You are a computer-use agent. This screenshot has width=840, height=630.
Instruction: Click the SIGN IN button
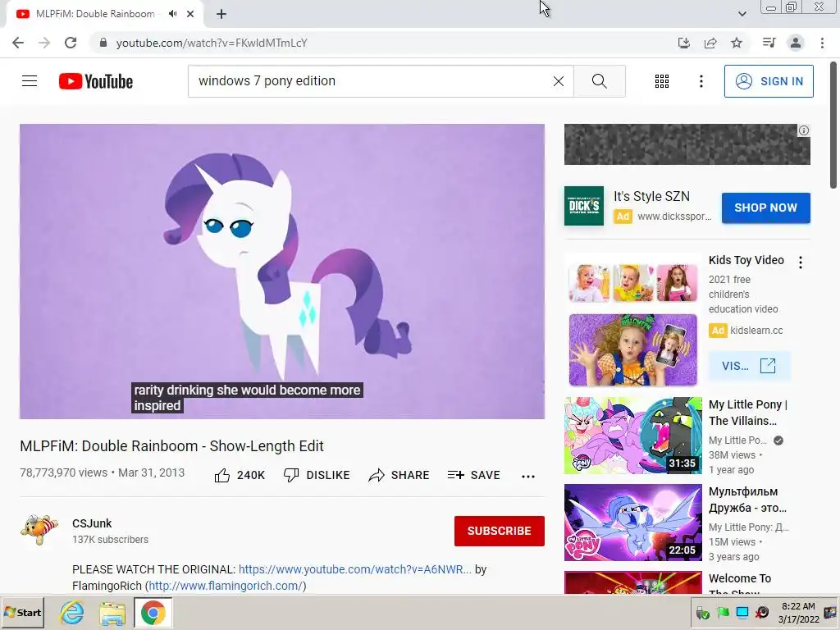[x=769, y=81]
